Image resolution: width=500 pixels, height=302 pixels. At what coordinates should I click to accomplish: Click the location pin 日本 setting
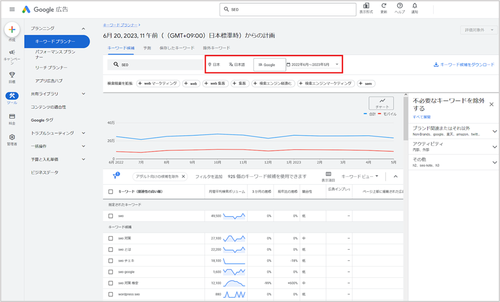(x=214, y=65)
